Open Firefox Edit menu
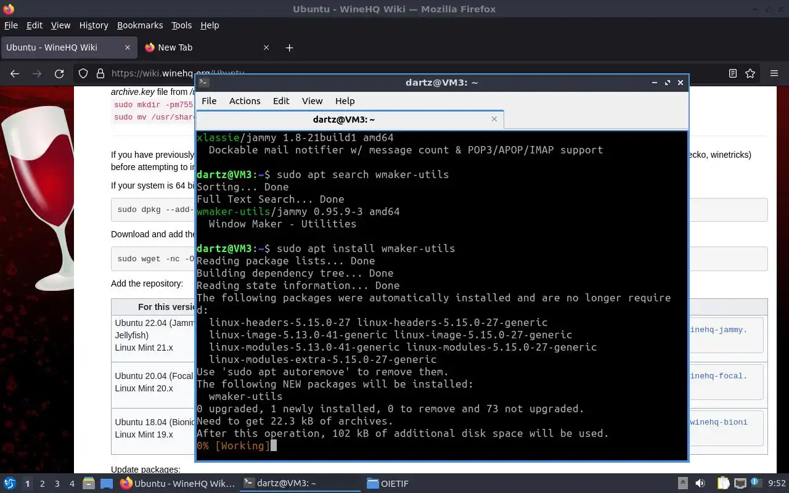This screenshot has width=789, height=493. tap(35, 25)
